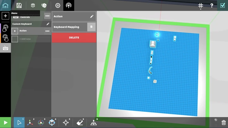Select the move axes tool

click(30, 123)
